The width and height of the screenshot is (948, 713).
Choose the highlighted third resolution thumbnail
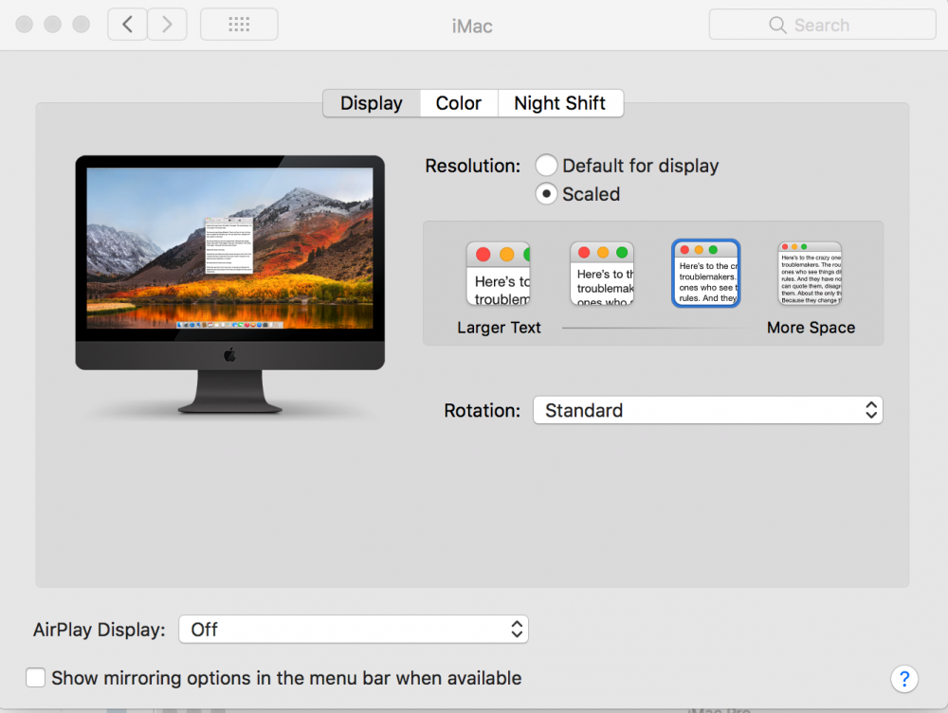(x=705, y=274)
